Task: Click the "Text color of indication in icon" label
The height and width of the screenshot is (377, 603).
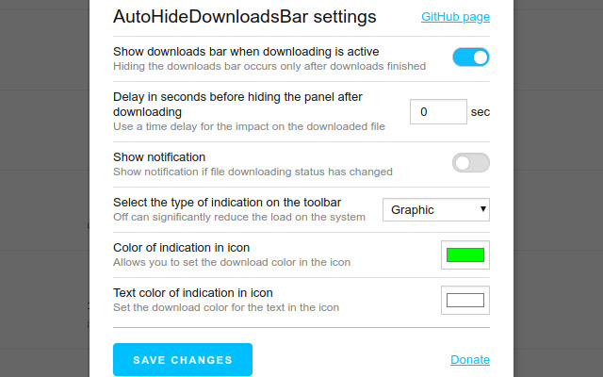Action: (x=192, y=292)
